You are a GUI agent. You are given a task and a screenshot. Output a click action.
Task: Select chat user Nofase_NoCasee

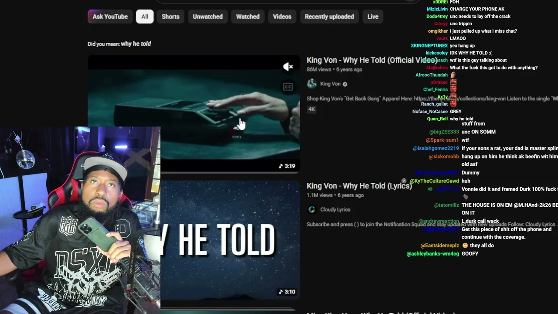coord(430,112)
